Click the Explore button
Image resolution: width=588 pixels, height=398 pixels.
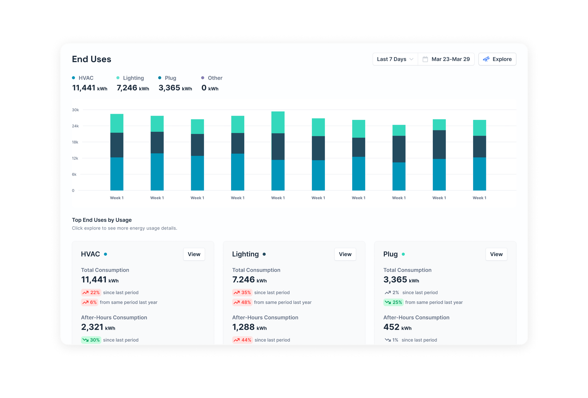pos(497,59)
